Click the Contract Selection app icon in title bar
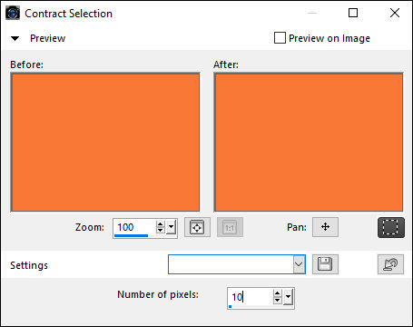The image size is (413, 327). click(13, 13)
